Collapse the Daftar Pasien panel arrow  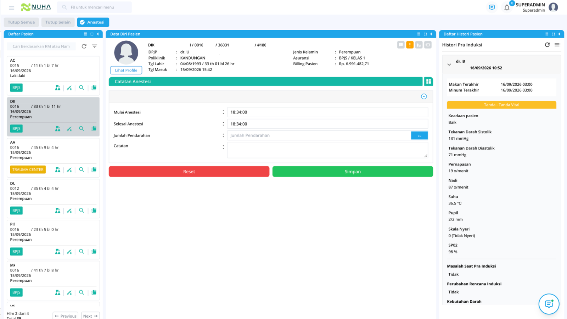click(x=98, y=34)
